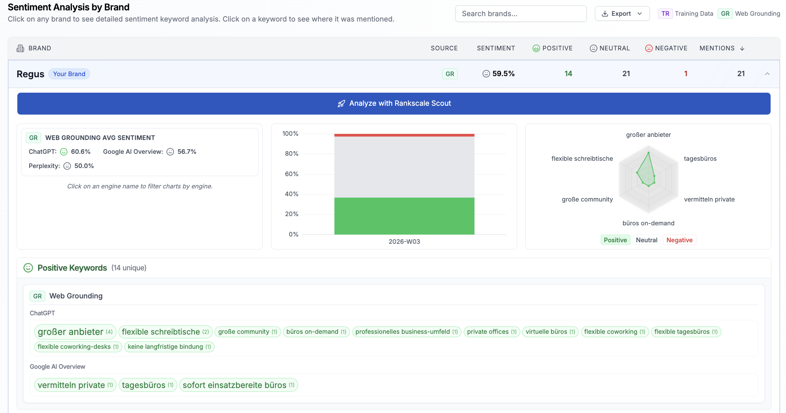Click the green positive bar segment in chart

404,216
